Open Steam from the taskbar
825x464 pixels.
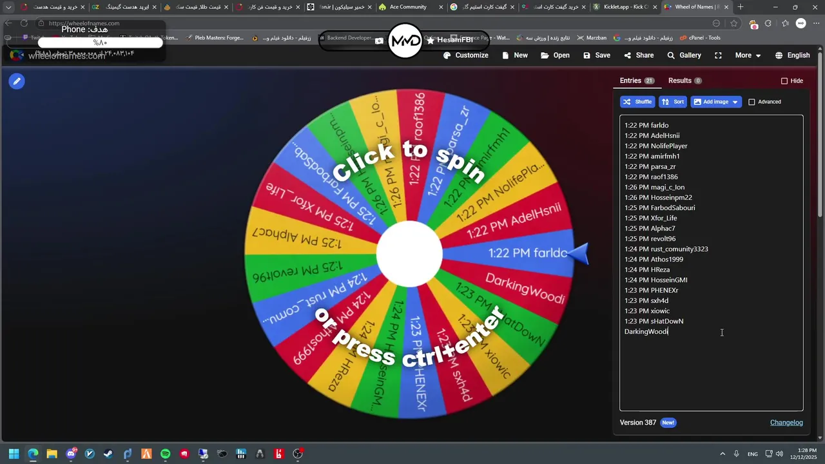[x=108, y=454]
